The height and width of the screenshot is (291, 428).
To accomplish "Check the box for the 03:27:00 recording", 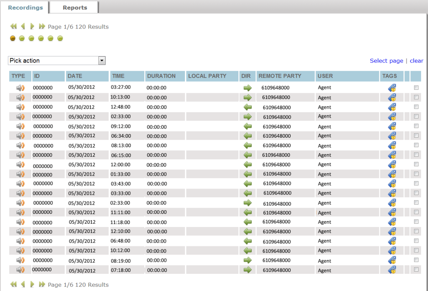I will (x=416, y=87).
